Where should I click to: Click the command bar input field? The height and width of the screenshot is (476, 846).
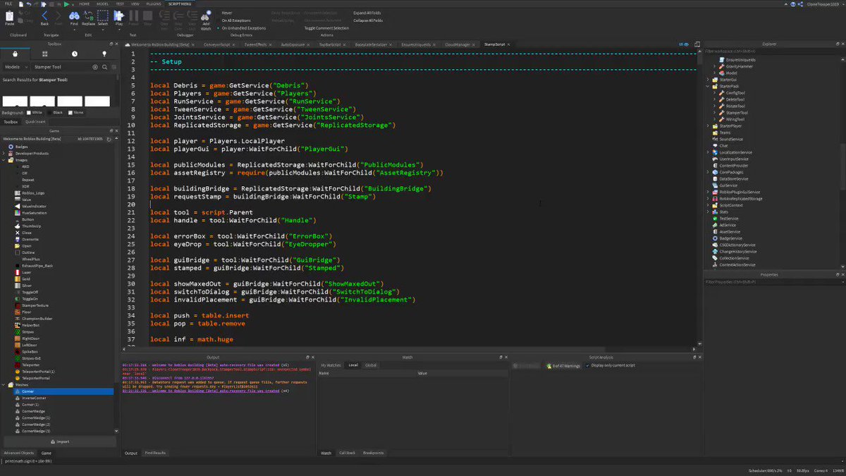click(x=423, y=461)
